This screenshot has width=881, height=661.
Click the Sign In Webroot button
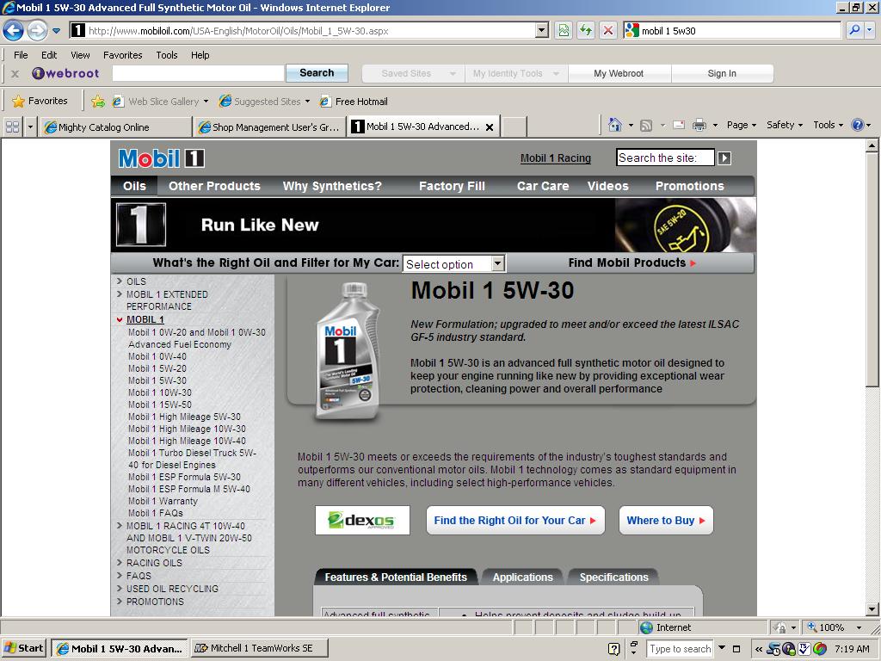tap(722, 73)
